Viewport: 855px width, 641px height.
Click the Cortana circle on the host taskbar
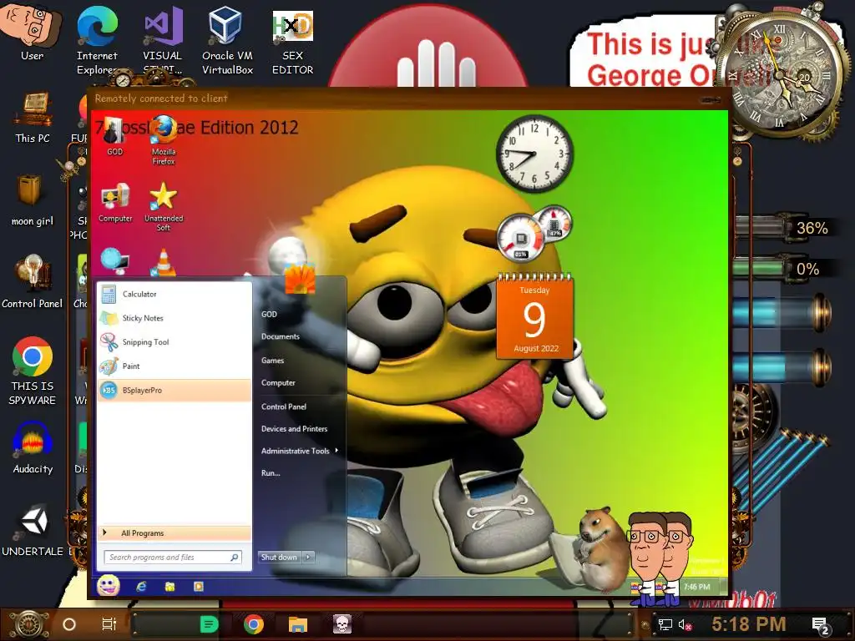point(69,624)
